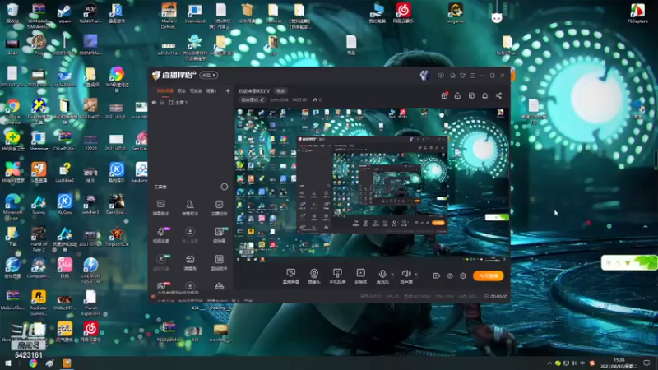Click the share icon in header

[x=498, y=95]
